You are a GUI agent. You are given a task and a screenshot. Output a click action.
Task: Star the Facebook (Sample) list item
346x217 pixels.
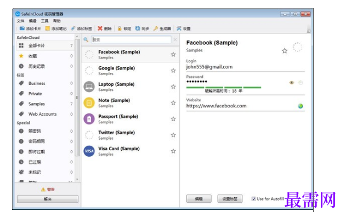(173, 54)
